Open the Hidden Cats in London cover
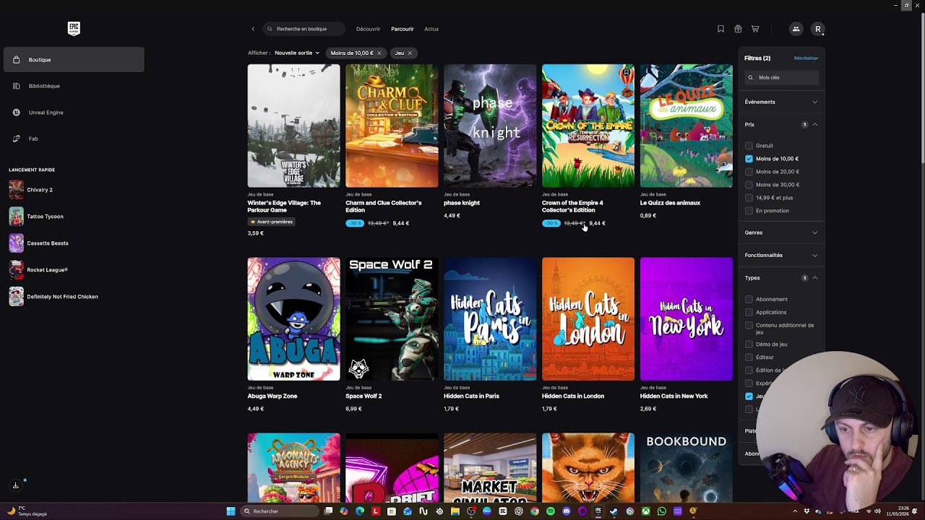The height and width of the screenshot is (520, 925). point(588,319)
